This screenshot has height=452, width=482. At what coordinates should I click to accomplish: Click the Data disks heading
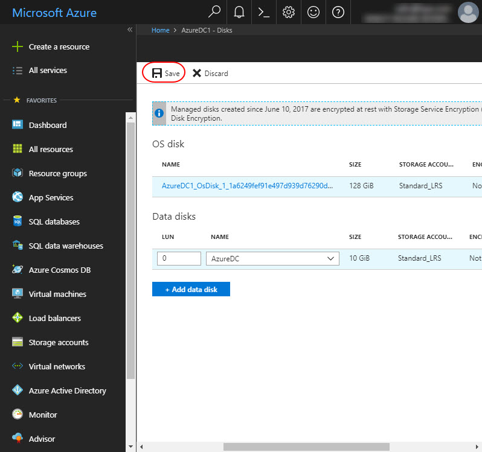pyautogui.click(x=174, y=217)
